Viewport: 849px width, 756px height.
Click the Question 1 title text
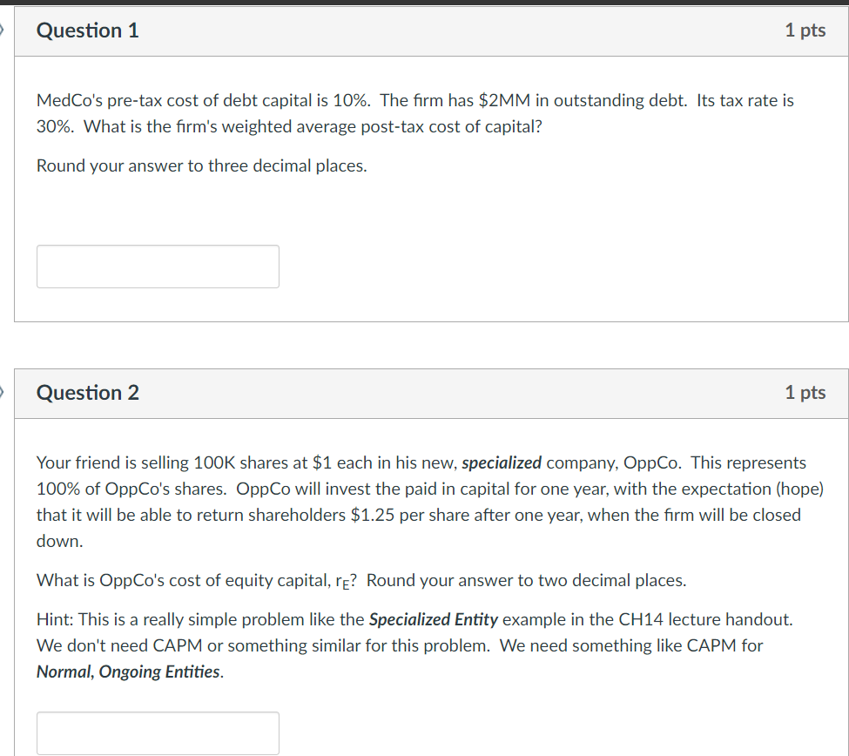coord(87,30)
